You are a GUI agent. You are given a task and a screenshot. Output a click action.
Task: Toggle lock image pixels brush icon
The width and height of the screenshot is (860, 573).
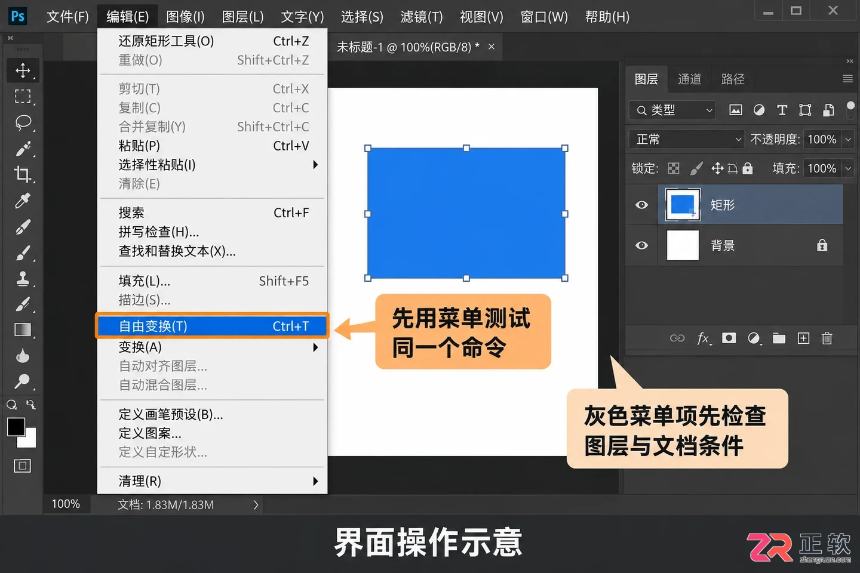[696, 168]
